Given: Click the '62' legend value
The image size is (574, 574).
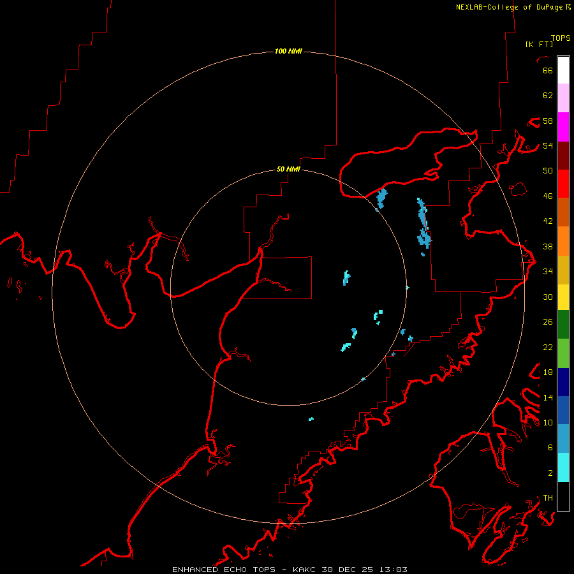Looking at the screenshot, I should pos(548,96).
